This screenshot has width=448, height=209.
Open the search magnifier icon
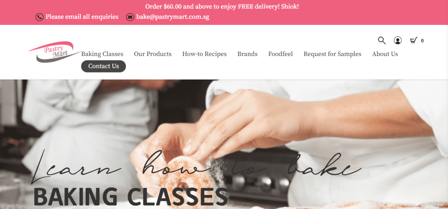[381, 41]
